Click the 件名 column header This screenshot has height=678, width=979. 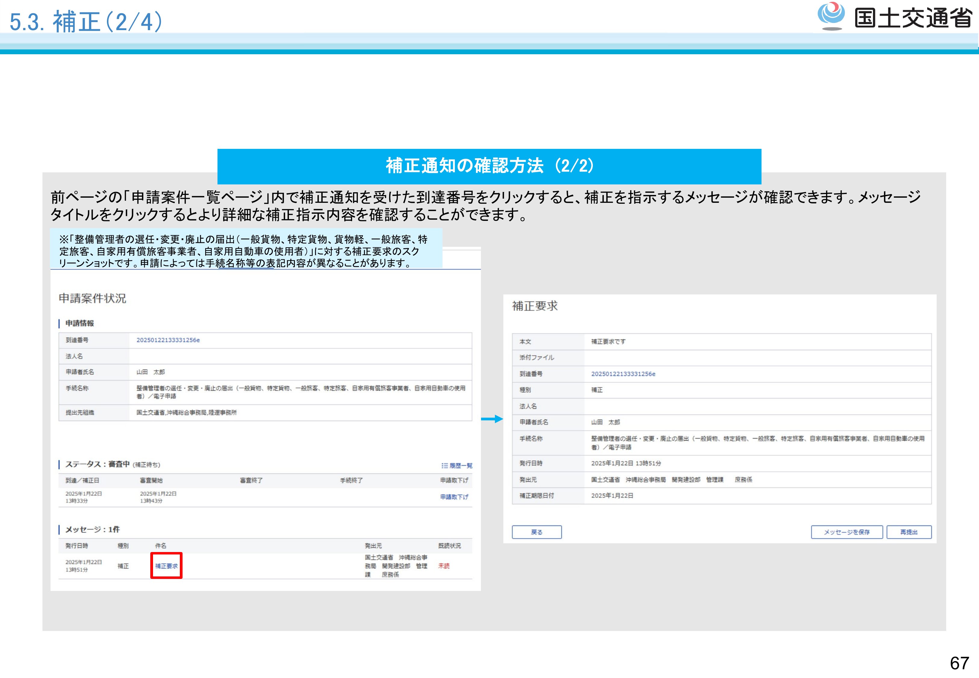tap(161, 545)
